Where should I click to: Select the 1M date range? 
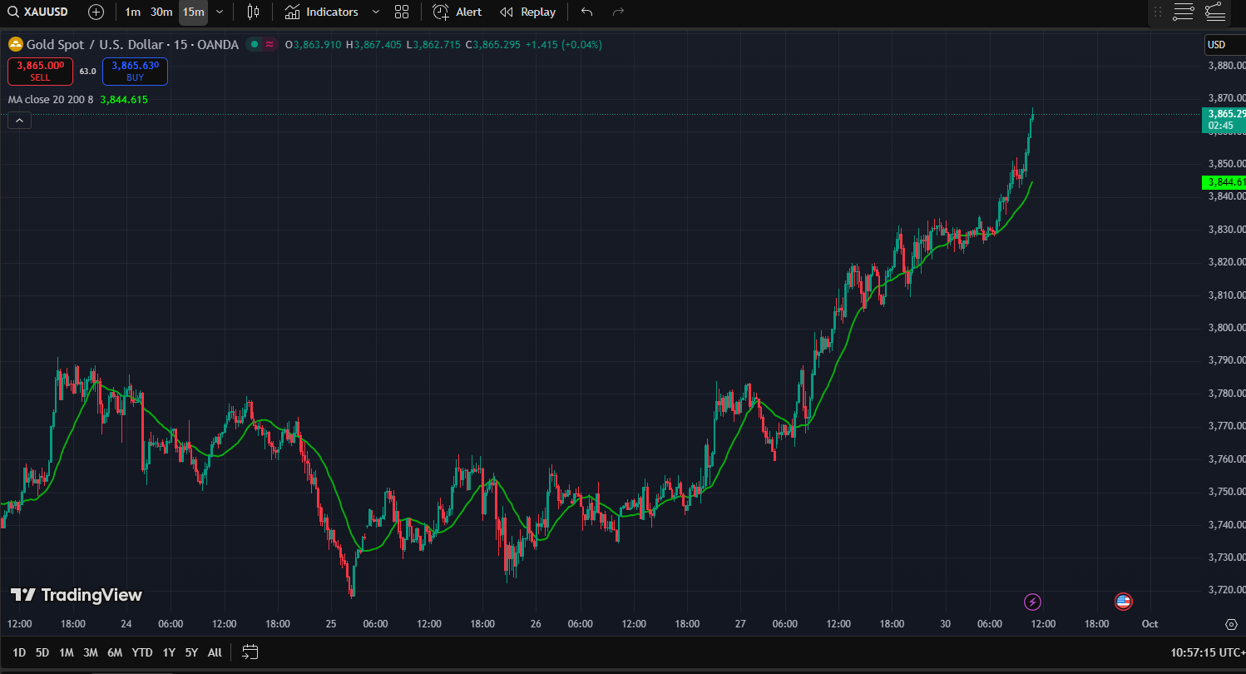[67, 652]
